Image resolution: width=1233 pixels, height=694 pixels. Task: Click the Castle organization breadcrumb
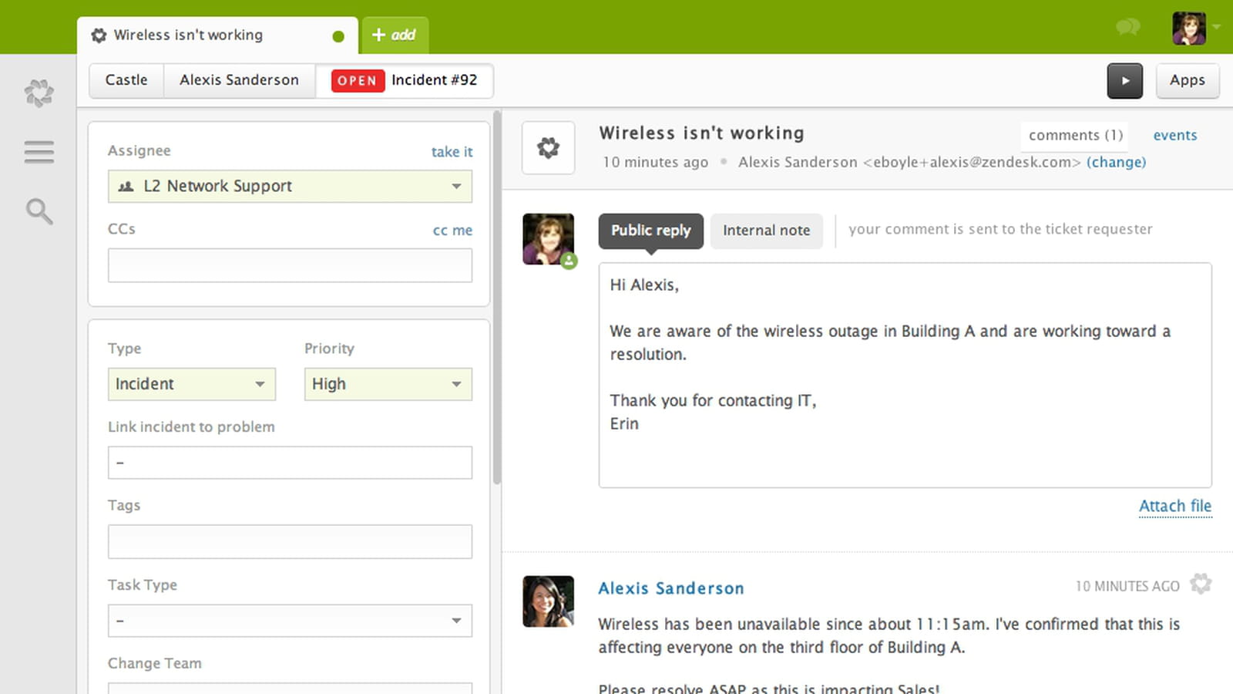(126, 80)
